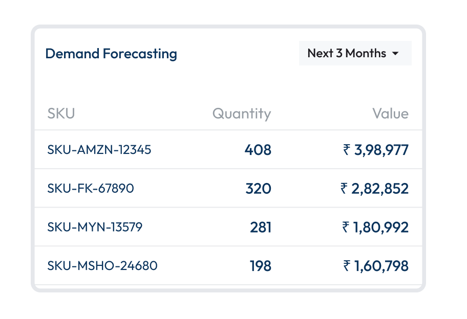Click rupee symbol in the SKU-AMZN row
The height and width of the screenshot is (319, 467).
coord(347,150)
